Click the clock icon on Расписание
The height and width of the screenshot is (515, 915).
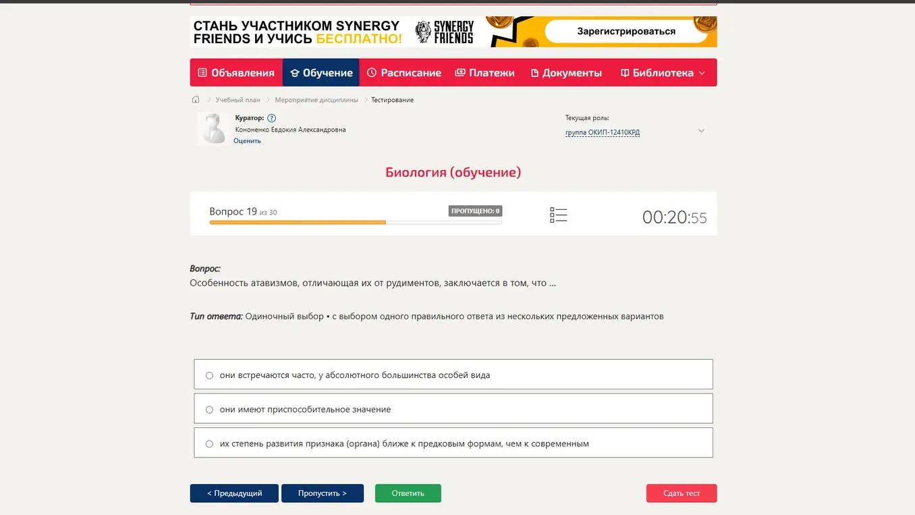[372, 72]
